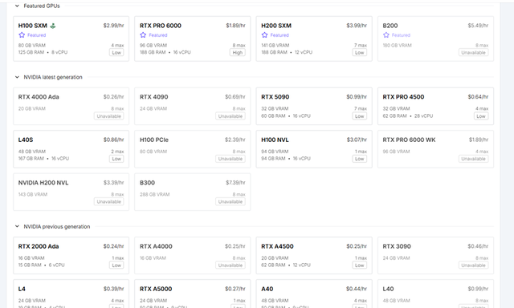Click the RTX A5000 card title

coord(156,289)
